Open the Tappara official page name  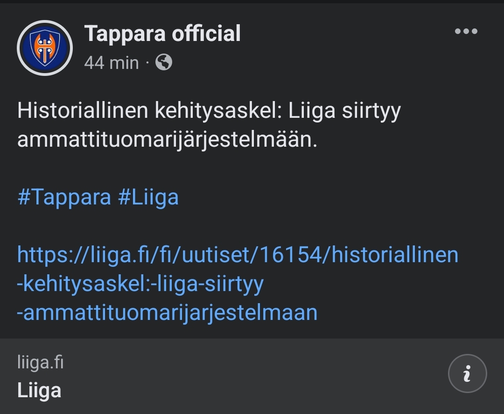coord(162,34)
